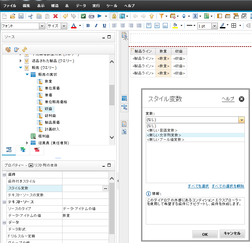Open the ツール menu

(x=112, y=6)
